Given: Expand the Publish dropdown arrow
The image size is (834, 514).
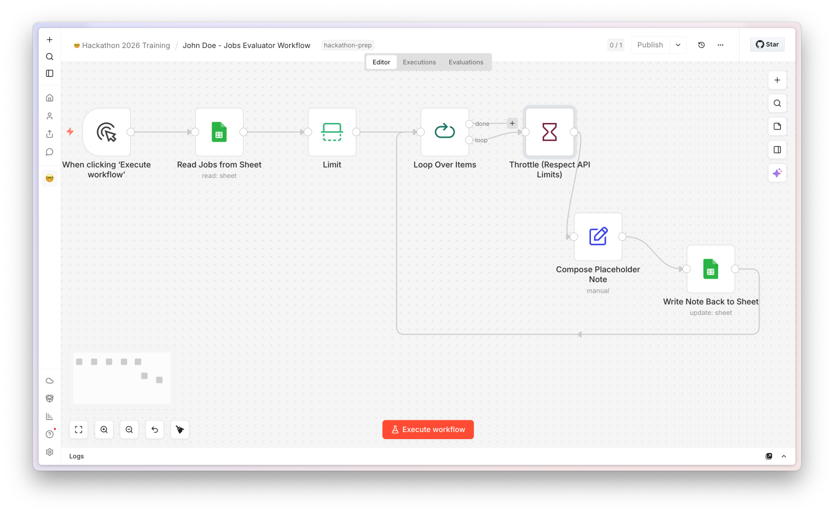Looking at the screenshot, I should pyautogui.click(x=678, y=45).
